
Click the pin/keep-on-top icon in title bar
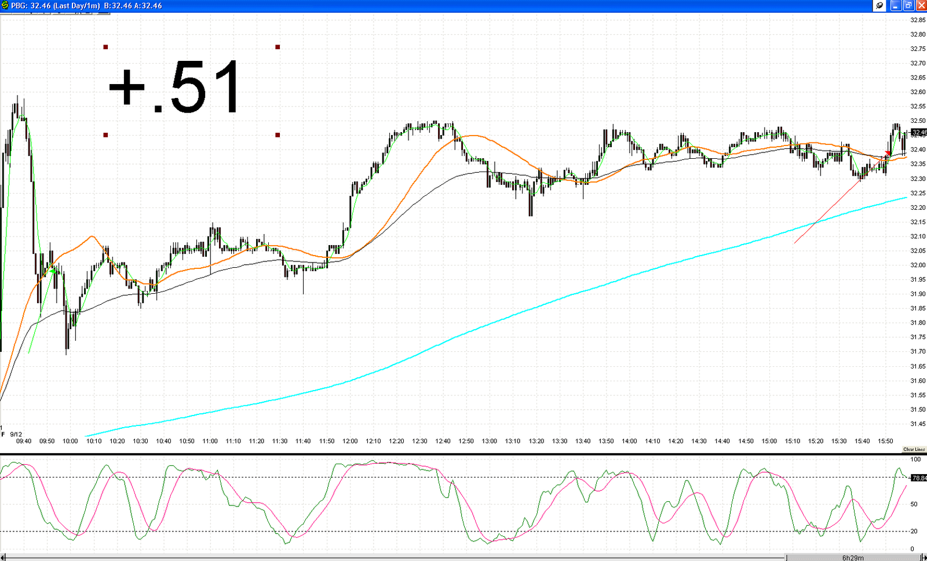tap(879, 5)
